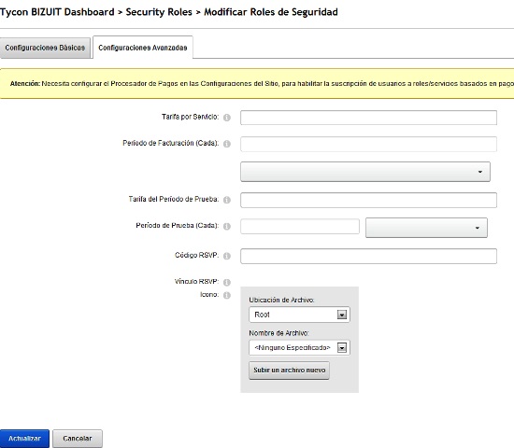Focus the Período de Facturación text field
The height and width of the screenshot is (448, 514).
pyautogui.click(x=368, y=144)
